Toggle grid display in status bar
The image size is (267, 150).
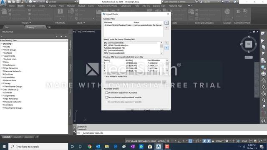click(x=168, y=141)
